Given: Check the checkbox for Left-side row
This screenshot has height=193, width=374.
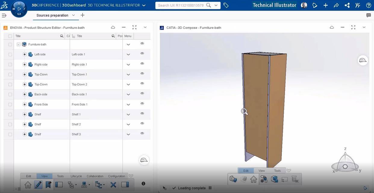Looking at the screenshot, I should click(10, 54).
